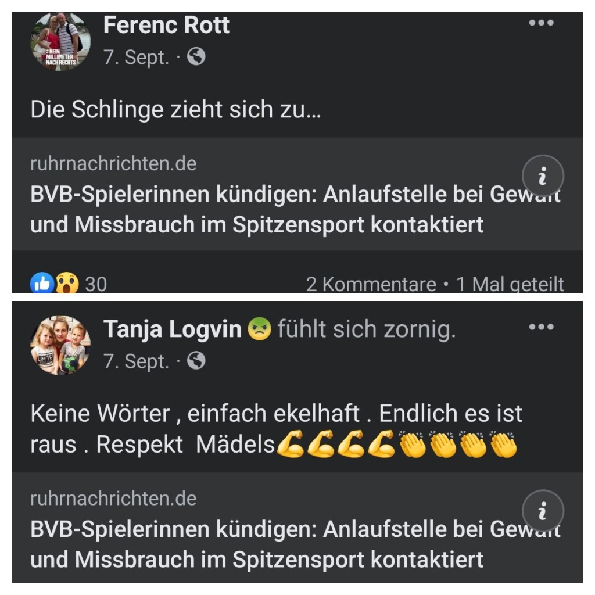Screen dimensions: 595x595
Task: Open the second post author's profile picture
Action: (x=60, y=345)
